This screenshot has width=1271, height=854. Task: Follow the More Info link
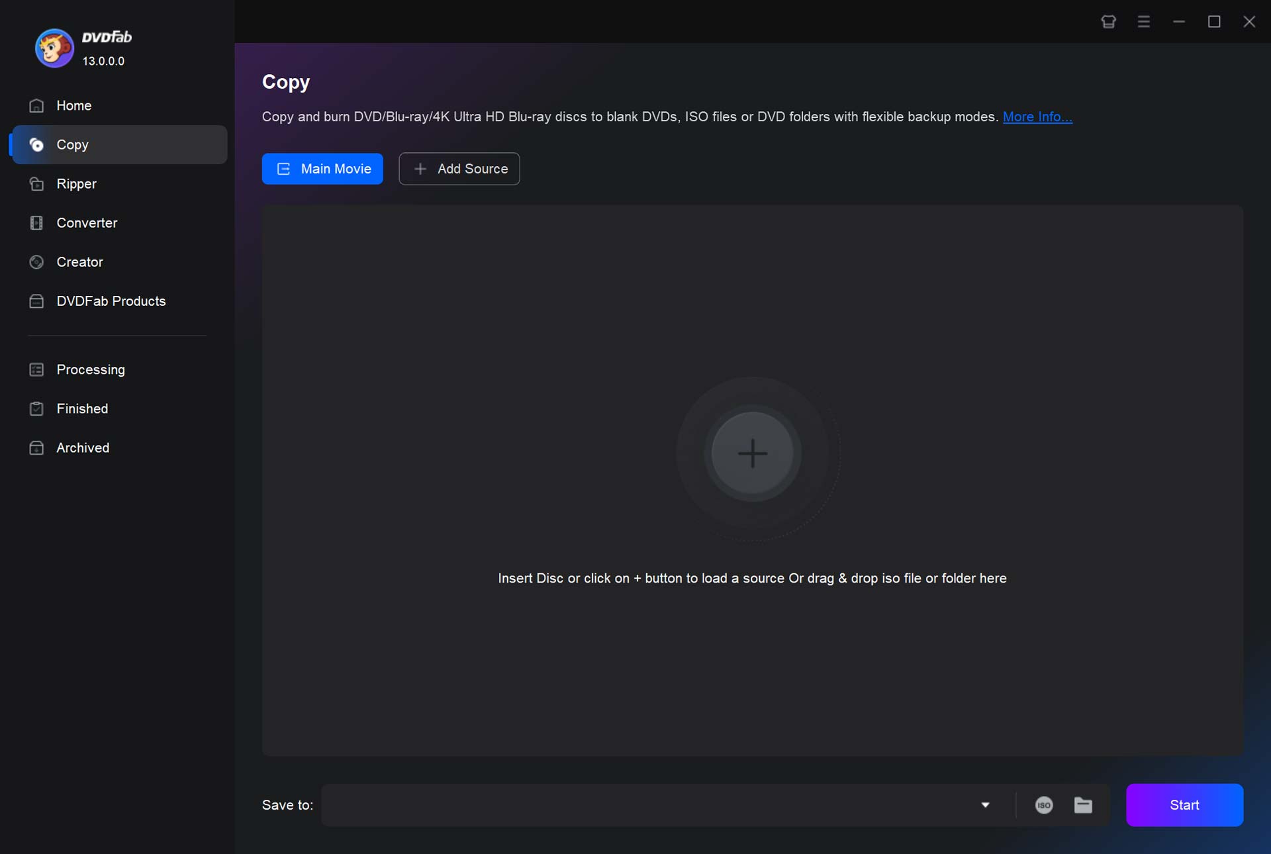1037,117
